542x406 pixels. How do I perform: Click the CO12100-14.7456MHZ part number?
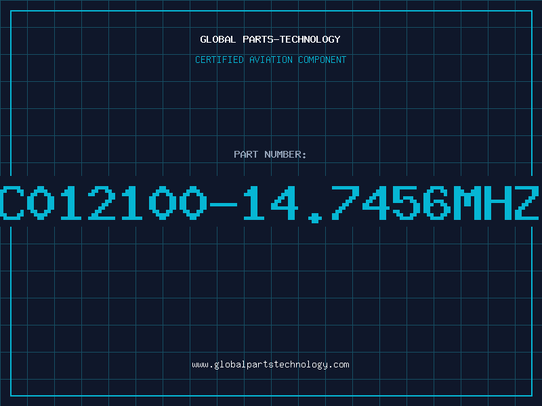[270, 204]
